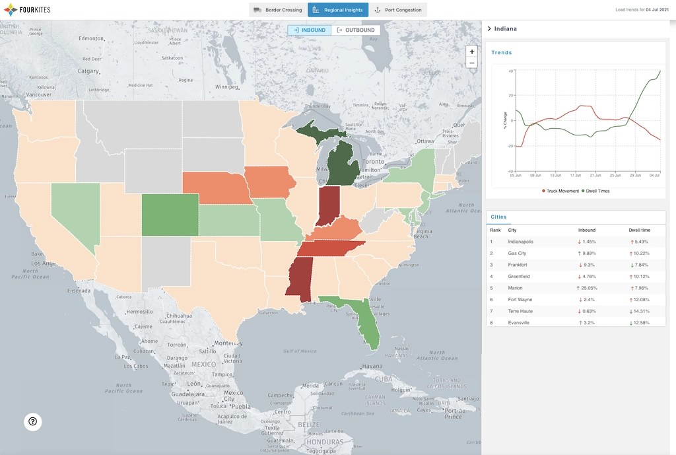The image size is (676, 455).
Task: Open the Port Congestion tab
Action: click(x=397, y=10)
